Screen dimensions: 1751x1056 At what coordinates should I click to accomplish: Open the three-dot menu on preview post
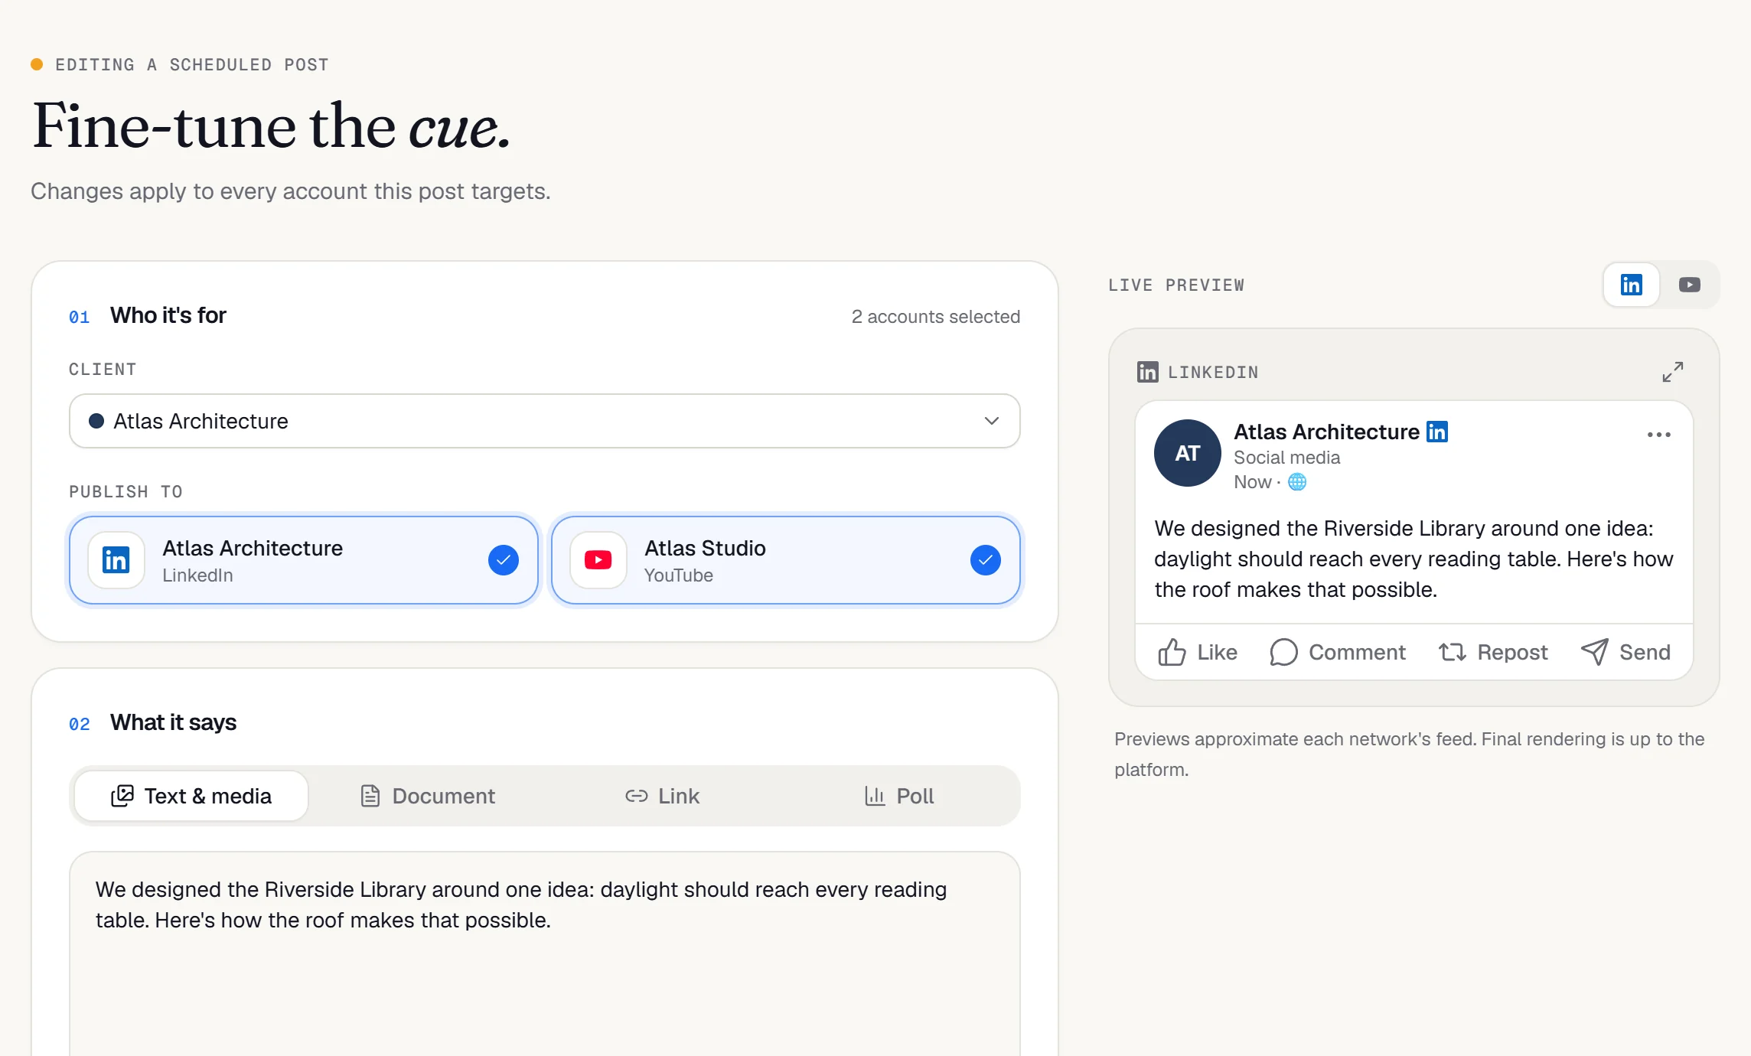(x=1659, y=435)
